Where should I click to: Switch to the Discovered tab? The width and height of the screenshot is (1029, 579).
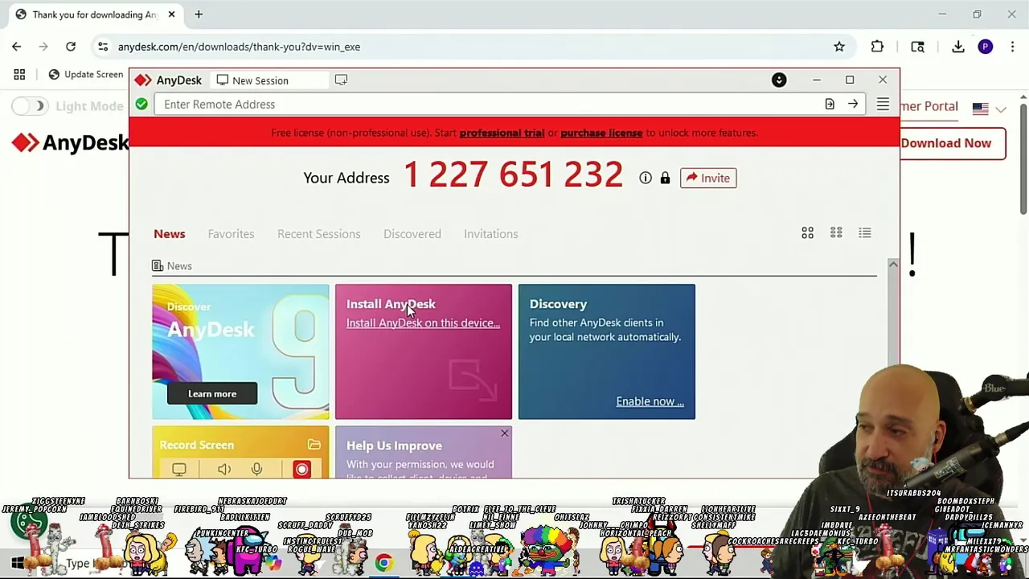click(412, 234)
